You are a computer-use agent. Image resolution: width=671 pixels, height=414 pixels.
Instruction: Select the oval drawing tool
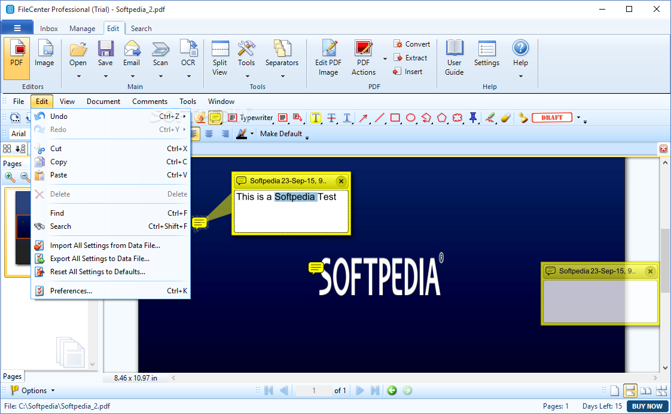[410, 118]
